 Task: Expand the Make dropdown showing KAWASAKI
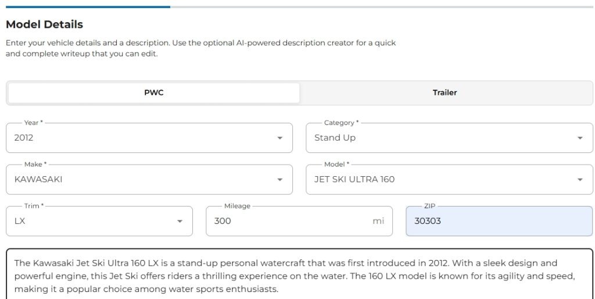(139, 179)
